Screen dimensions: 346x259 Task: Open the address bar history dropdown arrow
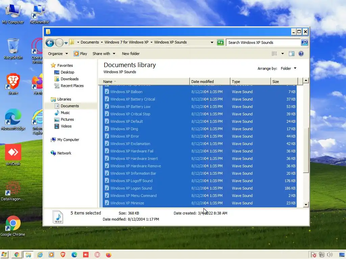[x=212, y=42]
